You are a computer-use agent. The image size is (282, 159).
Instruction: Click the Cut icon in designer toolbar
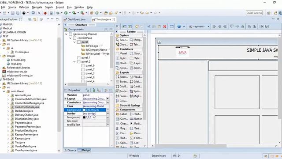point(149,26)
